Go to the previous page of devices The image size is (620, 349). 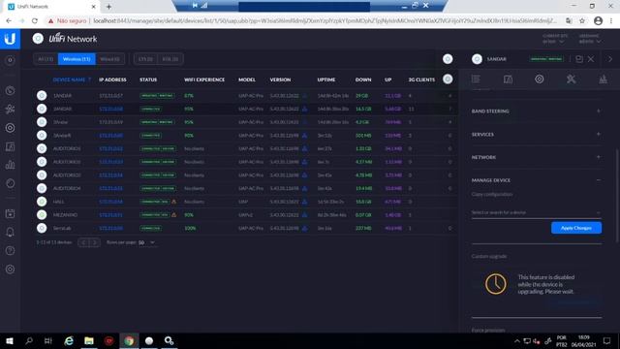(83, 242)
